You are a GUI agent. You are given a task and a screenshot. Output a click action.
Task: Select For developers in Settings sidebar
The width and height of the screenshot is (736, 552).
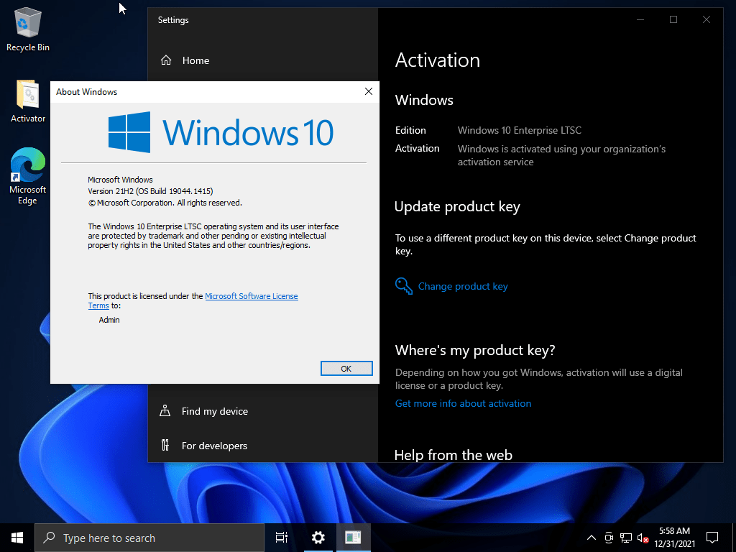point(214,446)
